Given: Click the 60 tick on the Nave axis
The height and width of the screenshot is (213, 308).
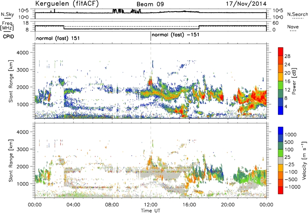Looking at the screenshot, I should coord(276,23).
